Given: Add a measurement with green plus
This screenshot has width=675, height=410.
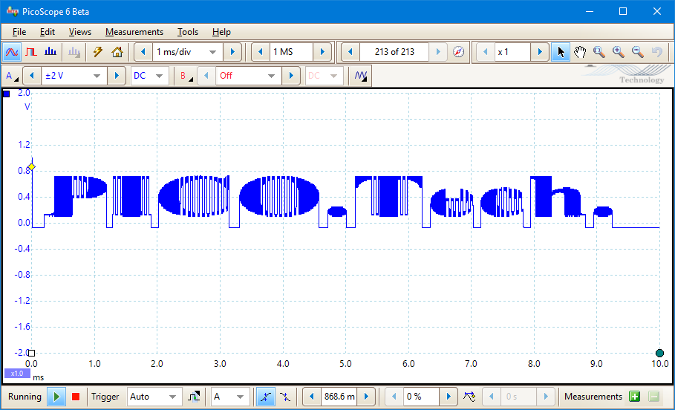Looking at the screenshot, I should [635, 397].
